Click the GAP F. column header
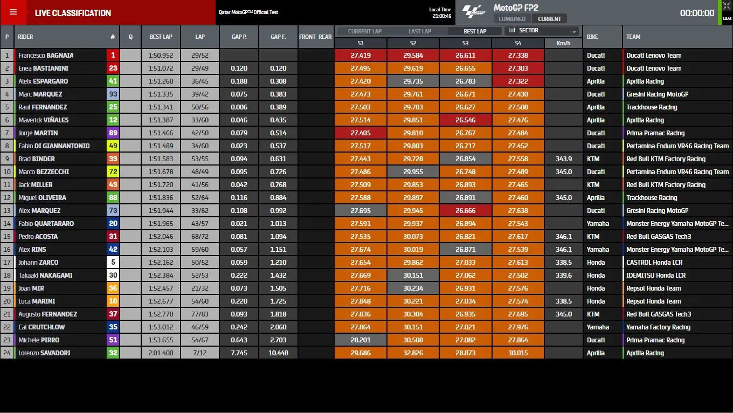733x413 pixels. [278, 37]
